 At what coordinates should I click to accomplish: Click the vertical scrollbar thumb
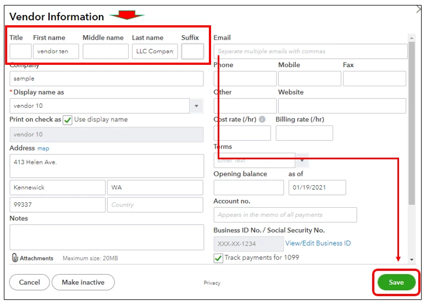[x=412, y=123]
